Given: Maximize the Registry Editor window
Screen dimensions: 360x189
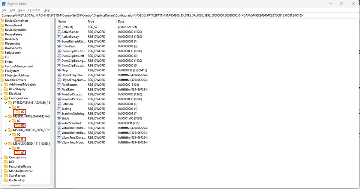Looking at the screenshot, I should pos(342,4).
